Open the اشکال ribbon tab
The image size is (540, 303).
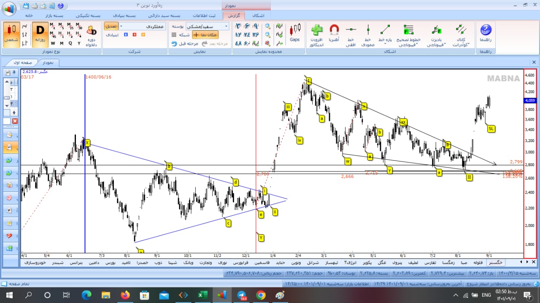[258, 15]
